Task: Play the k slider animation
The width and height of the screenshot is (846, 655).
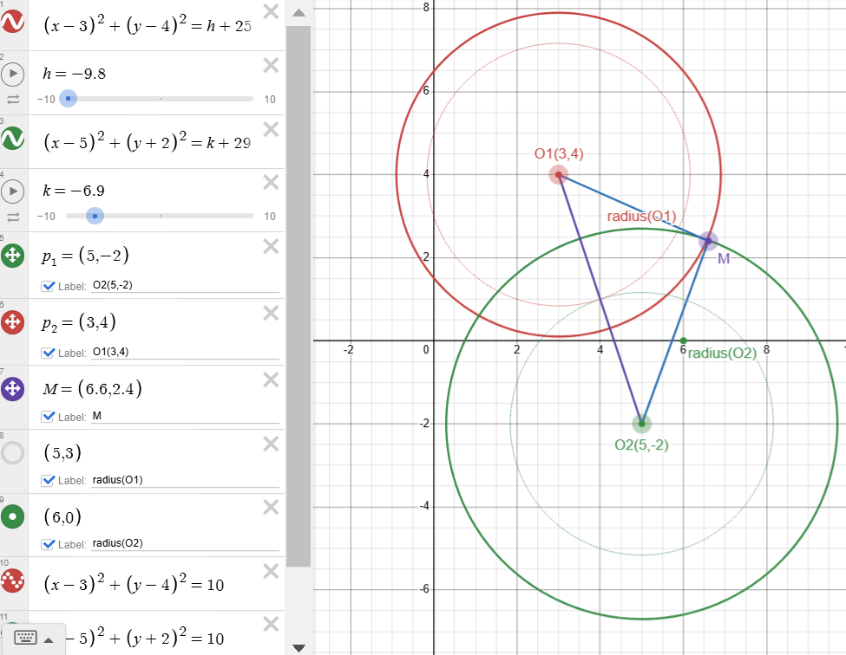Action: click(x=13, y=191)
